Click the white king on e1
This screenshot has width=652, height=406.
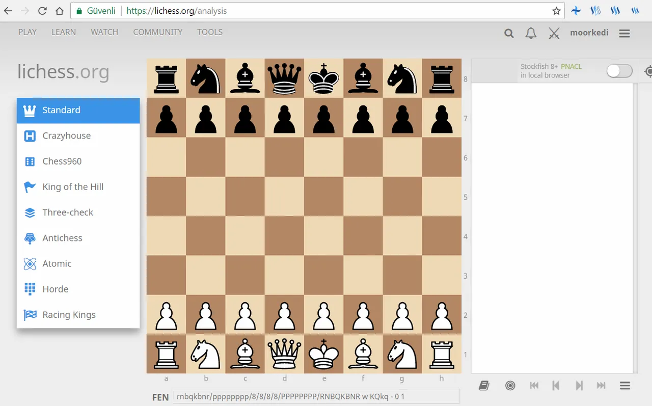(x=324, y=354)
